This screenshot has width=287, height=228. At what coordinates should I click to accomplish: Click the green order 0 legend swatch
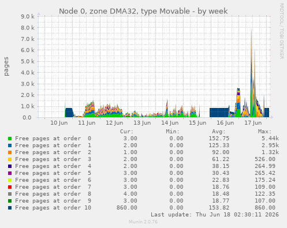point(10,139)
